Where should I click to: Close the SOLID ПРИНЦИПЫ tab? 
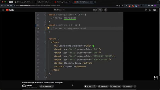(x=92, y=2)
